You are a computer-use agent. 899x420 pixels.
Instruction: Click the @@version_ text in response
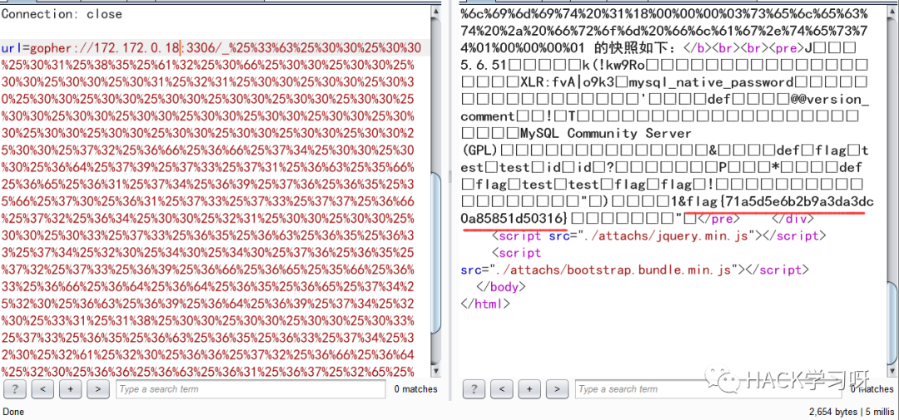pyautogui.click(x=830, y=100)
